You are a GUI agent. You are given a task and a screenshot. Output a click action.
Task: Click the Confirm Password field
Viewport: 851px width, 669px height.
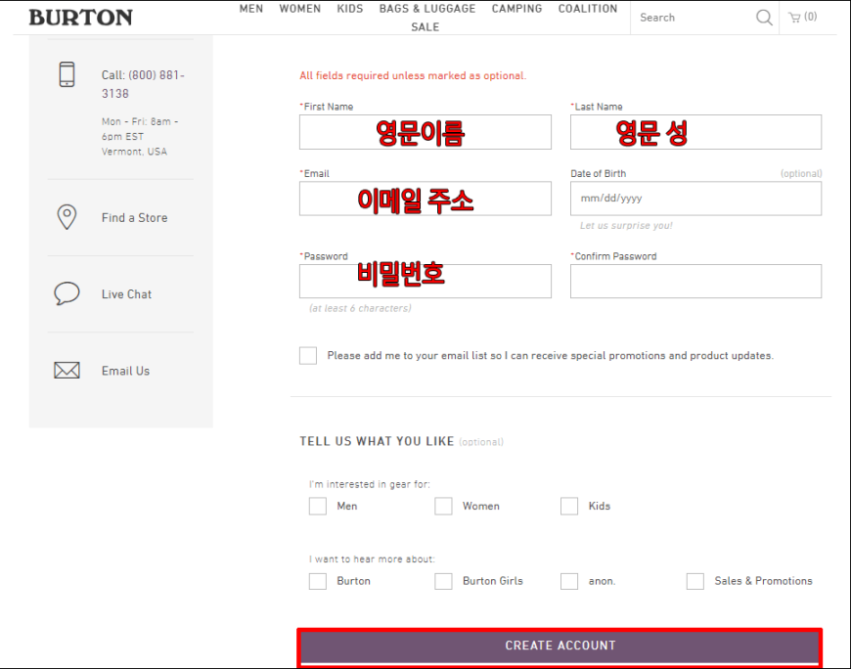(695, 281)
